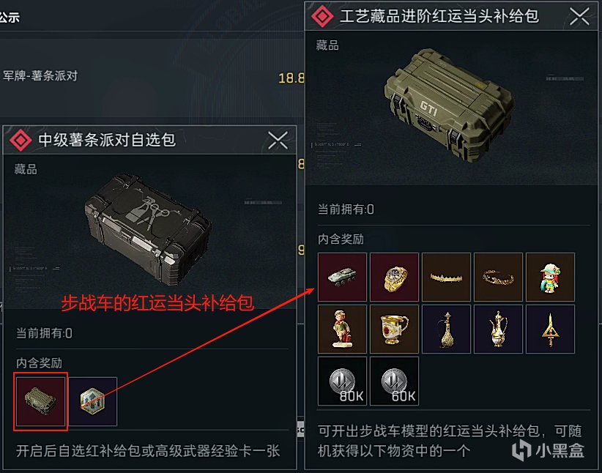
Task: Click the red-highlighted supply crate reward
Action: 41,401
